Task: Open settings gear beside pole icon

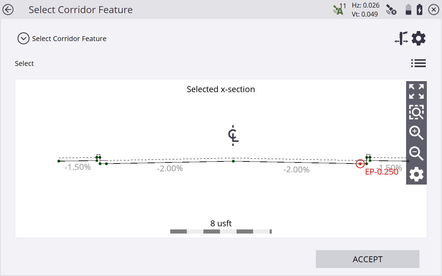Action: [x=419, y=38]
